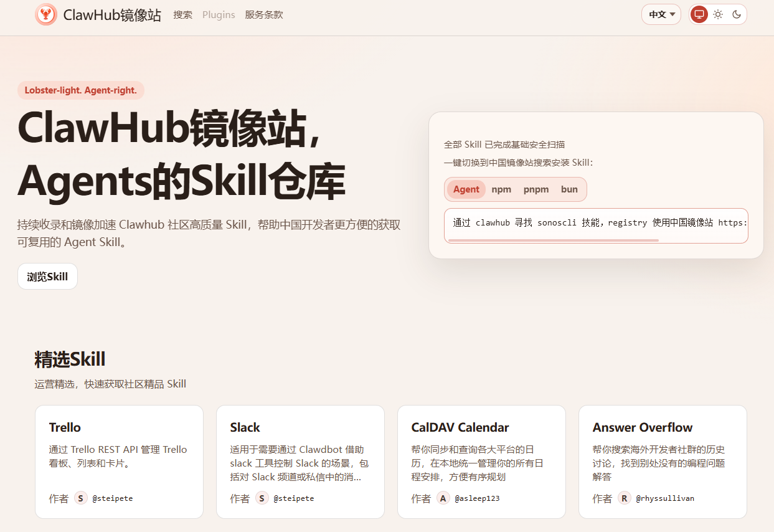This screenshot has width=774, height=532.
Task: Select the Agent tab in the installer switcher
Action: (466, 189)
